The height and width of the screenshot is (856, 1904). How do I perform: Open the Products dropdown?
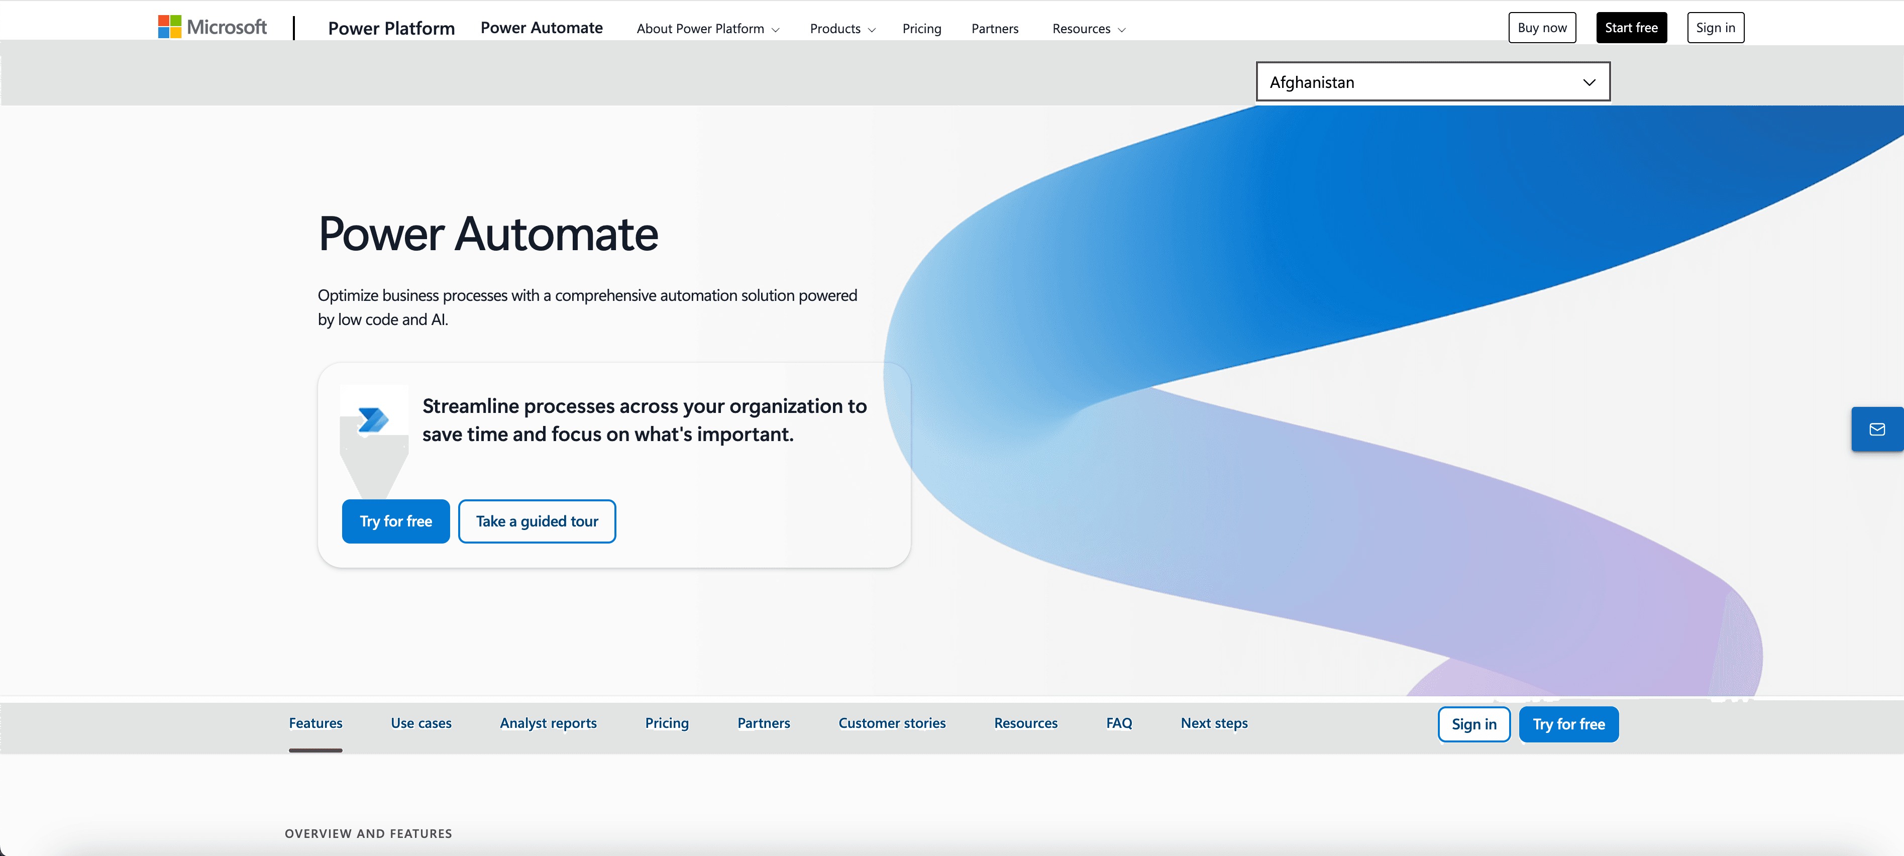point(841,28)
